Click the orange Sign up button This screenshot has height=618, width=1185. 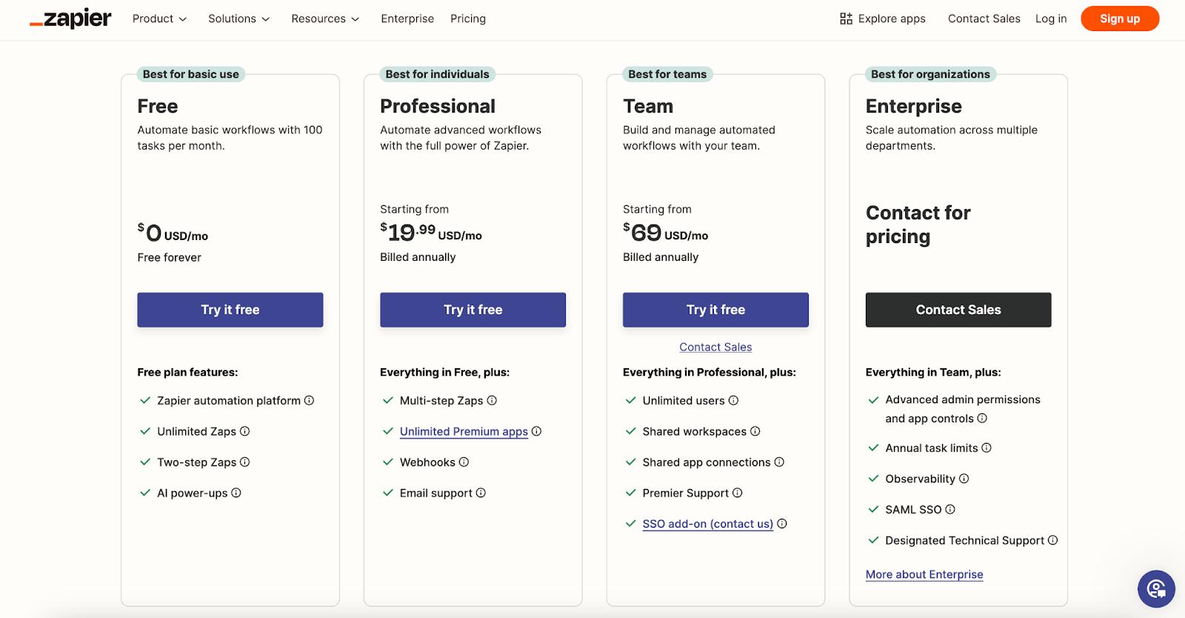1119,19
